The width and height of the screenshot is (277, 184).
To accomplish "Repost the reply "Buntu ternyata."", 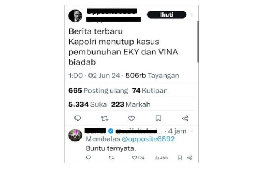I will pos(112,158).
